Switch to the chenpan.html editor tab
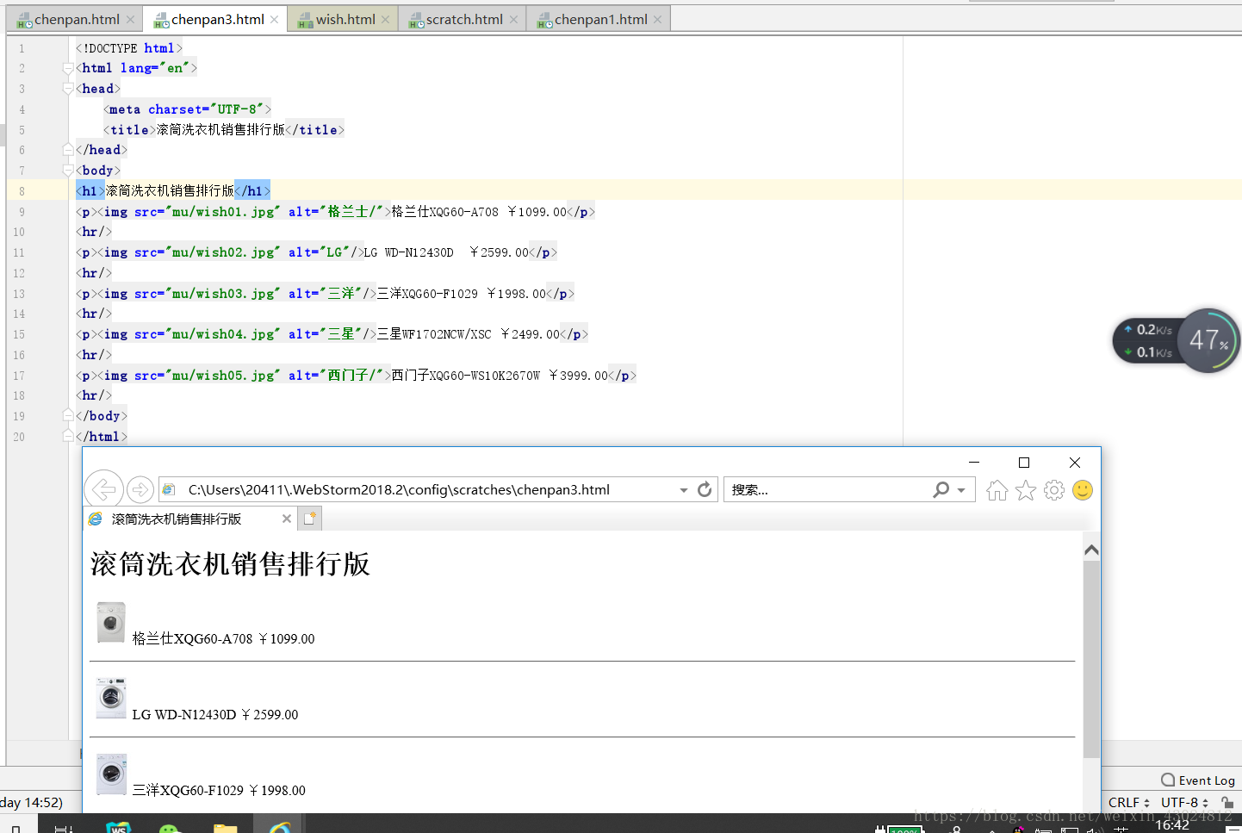The width and height of the screenshot is (1242, 833). pos(76,19)
